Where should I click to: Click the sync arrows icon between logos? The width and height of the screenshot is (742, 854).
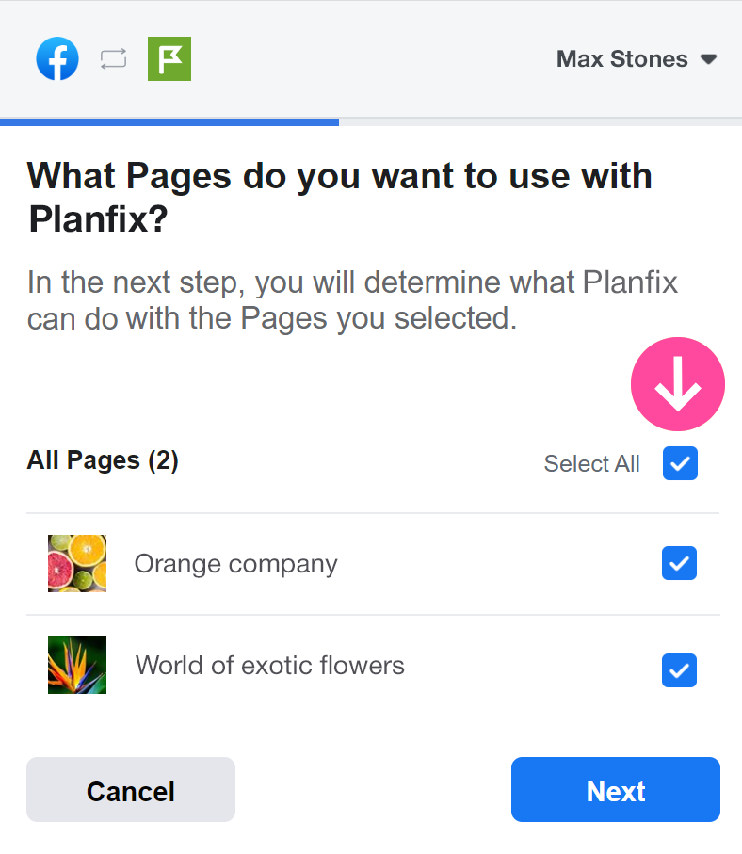(x=113, y=58)
